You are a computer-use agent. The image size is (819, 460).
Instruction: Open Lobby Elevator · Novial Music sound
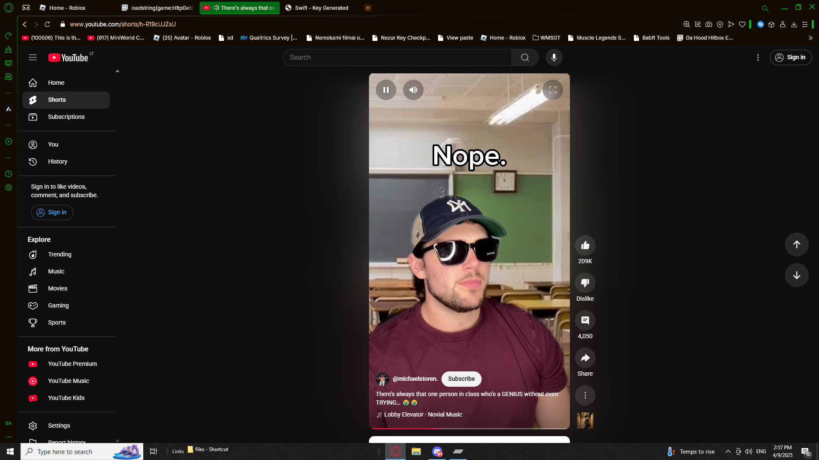tap(423, 414)
